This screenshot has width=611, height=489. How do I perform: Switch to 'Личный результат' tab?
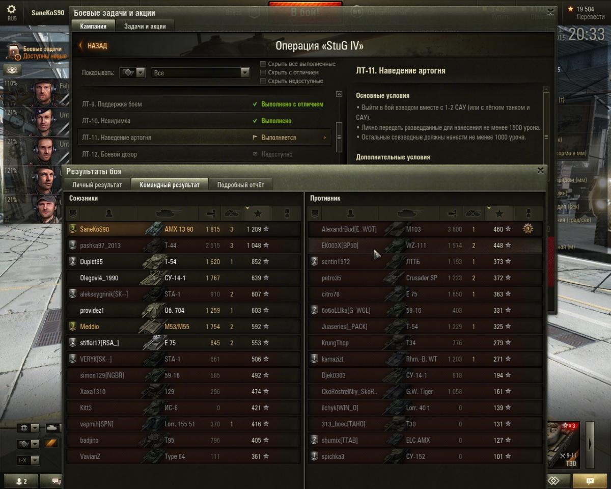pyautogui.click(x=97, y=185)
